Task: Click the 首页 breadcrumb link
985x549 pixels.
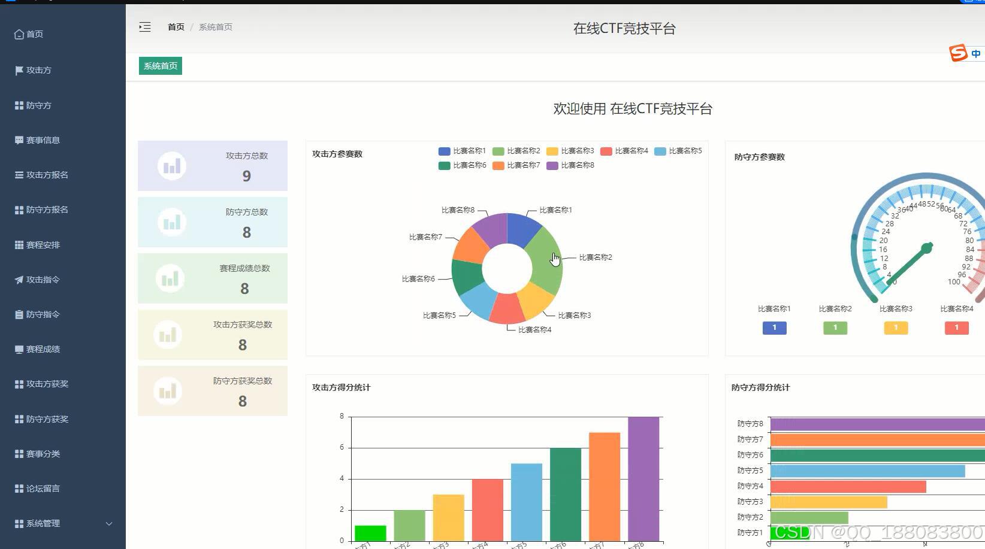Action: click(x=176, y=27)
